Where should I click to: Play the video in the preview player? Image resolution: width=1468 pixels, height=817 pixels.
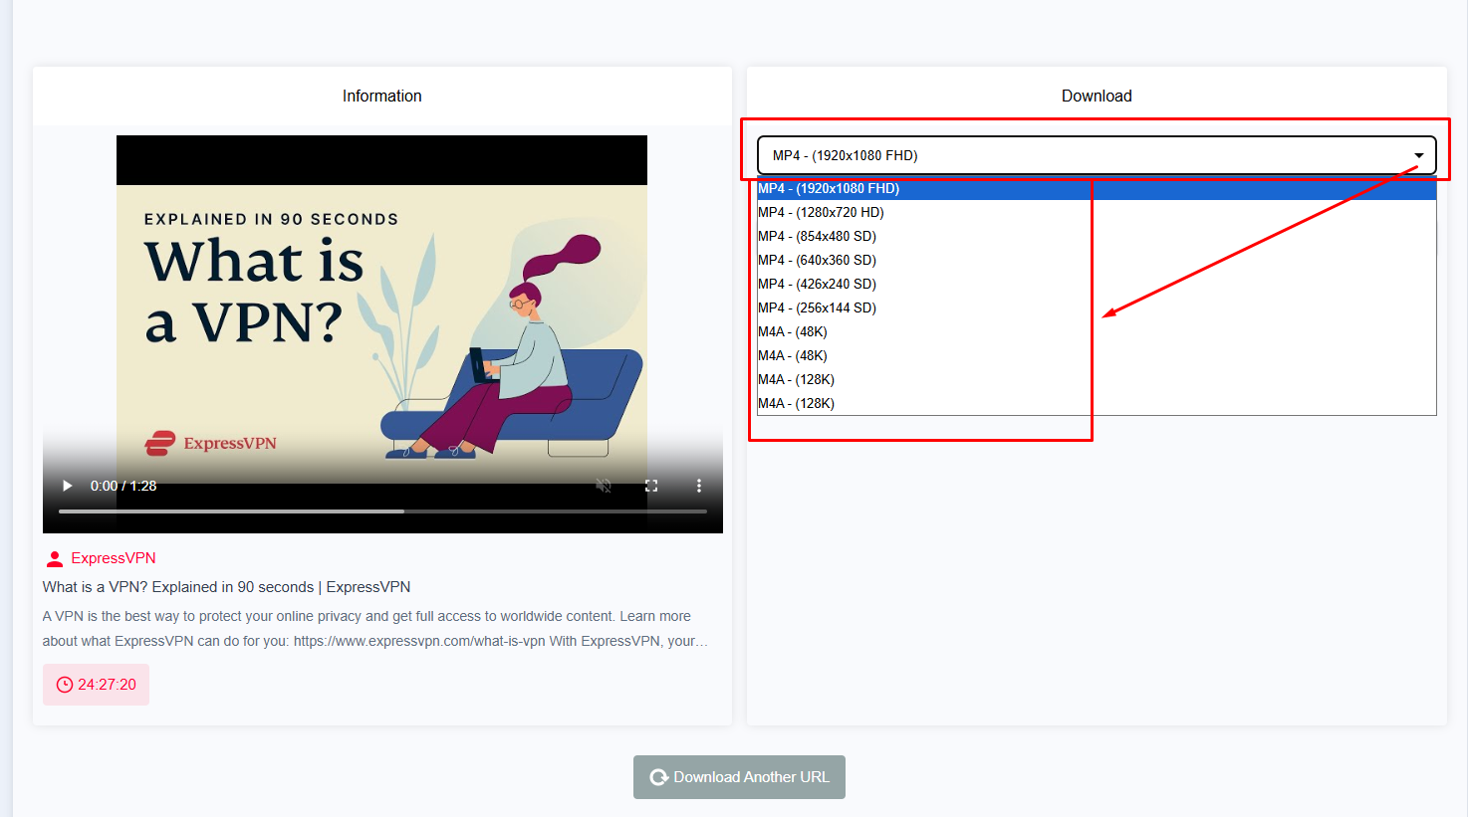click(x=66, y=486)
